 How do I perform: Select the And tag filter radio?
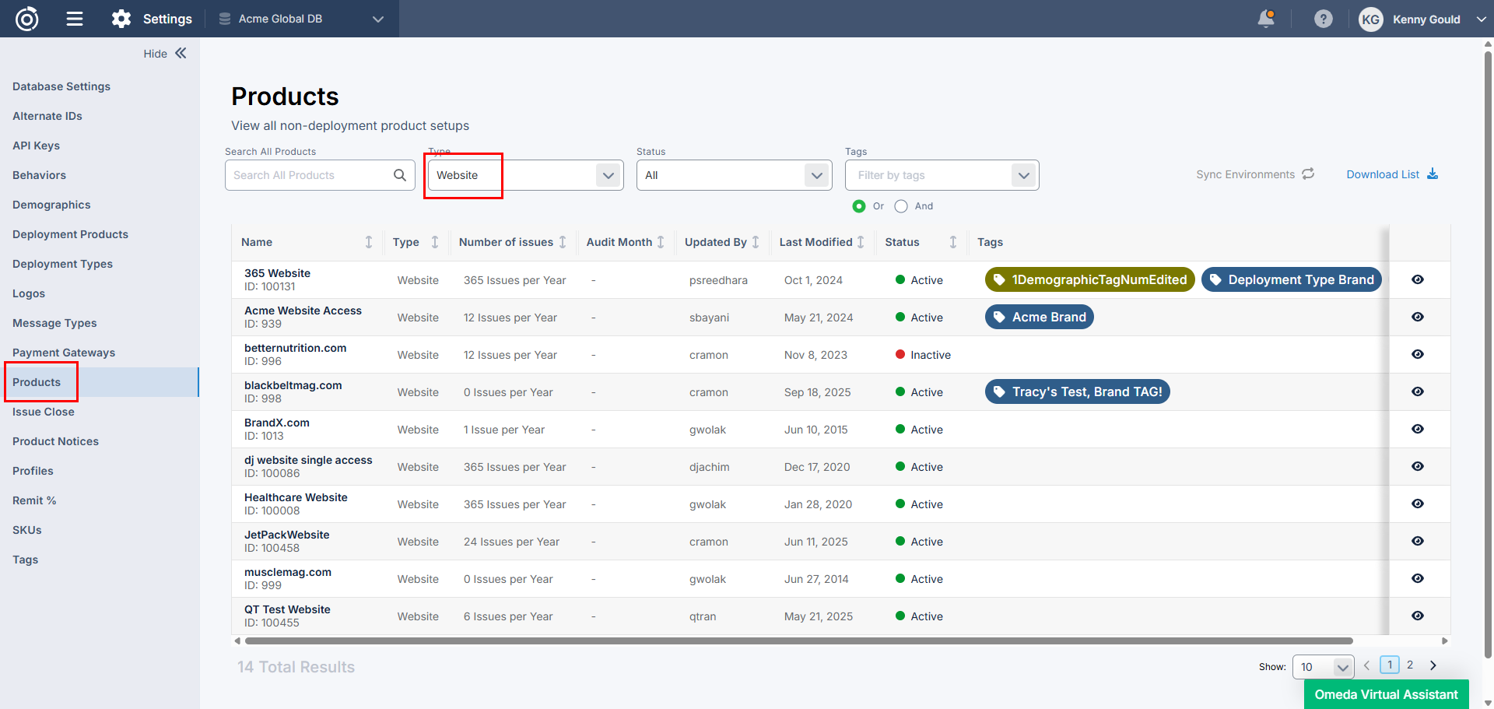point(901,206)
